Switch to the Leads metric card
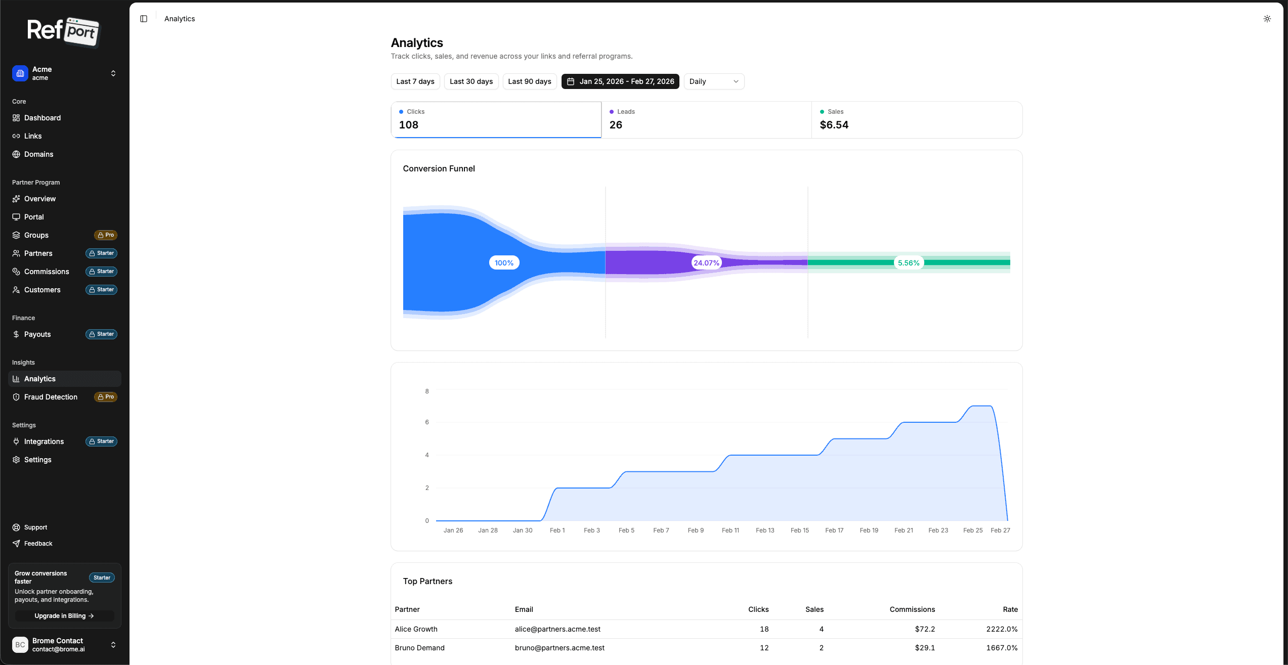This screenshot has height=665, width=1288. 707,119
